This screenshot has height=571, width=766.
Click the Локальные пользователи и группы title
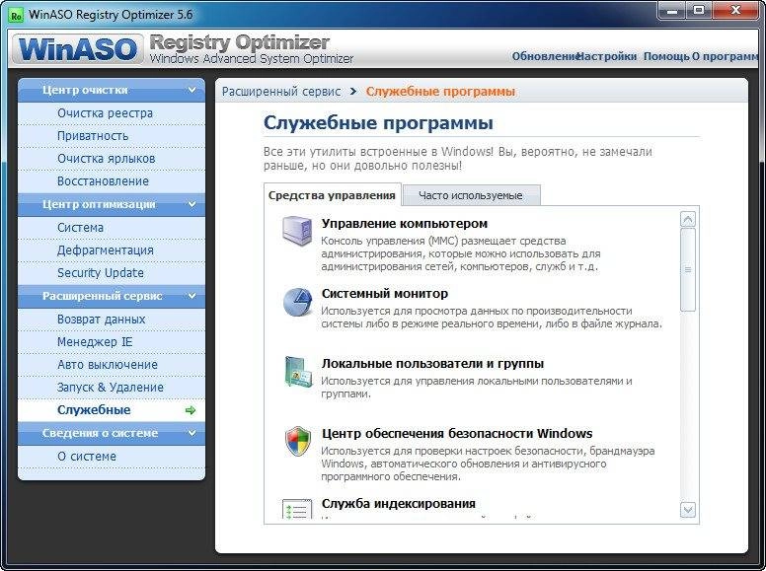tap(432, 364)
